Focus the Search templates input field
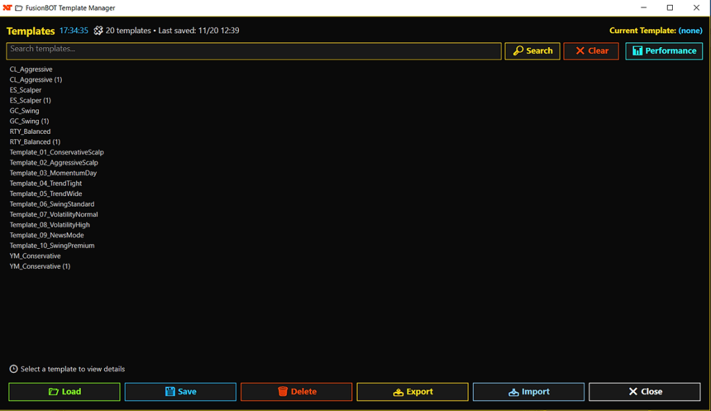 (253, 51)
